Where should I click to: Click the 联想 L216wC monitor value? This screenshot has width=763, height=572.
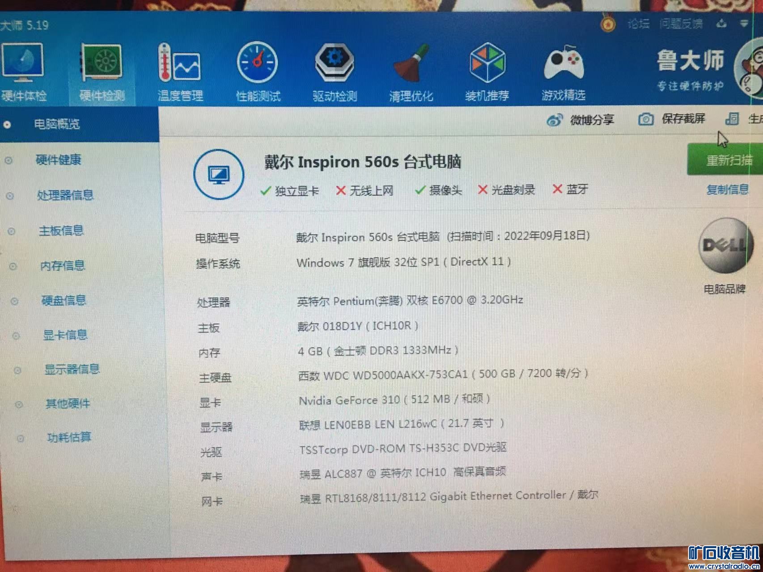tap(402, 424)
